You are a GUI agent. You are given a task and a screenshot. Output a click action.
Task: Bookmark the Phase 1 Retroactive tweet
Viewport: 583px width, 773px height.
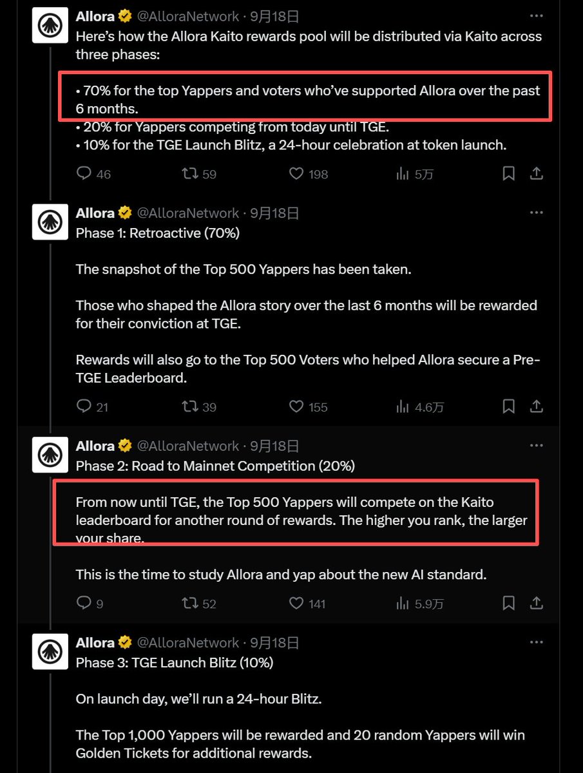click(x=508, y=406)
